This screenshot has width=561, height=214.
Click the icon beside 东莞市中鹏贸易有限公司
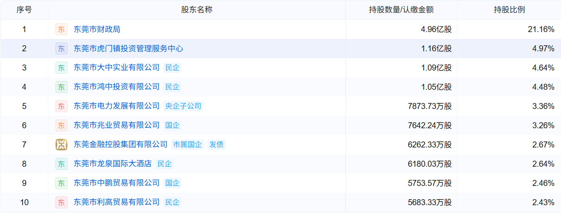pyautogui.click(x=62, y=183)
